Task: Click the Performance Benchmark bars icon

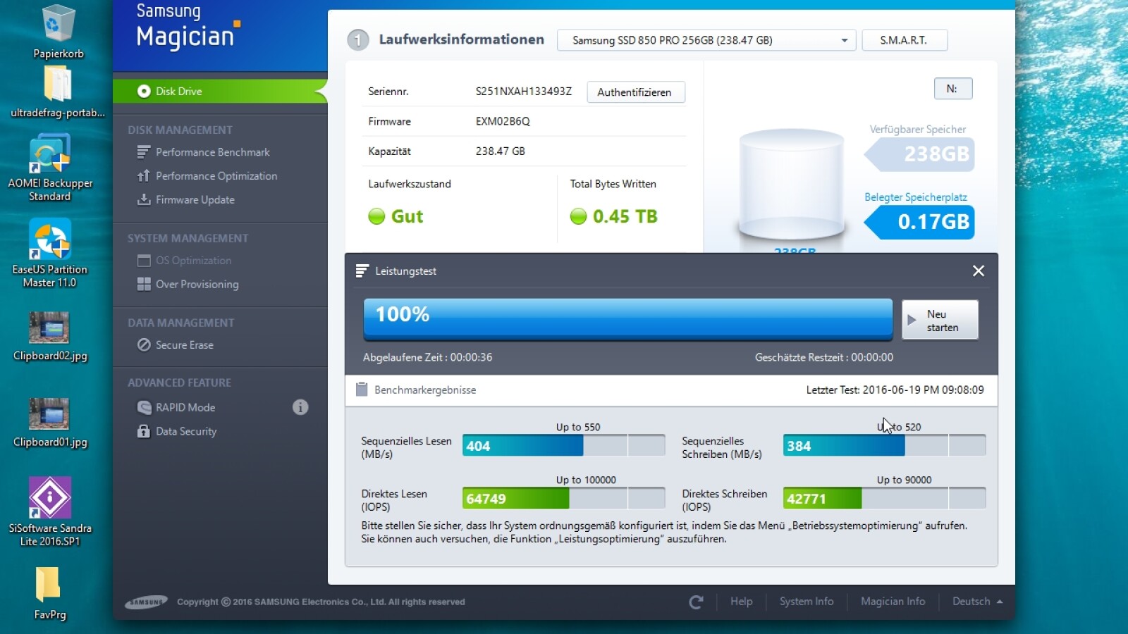Action: click(x=144, y=152)
